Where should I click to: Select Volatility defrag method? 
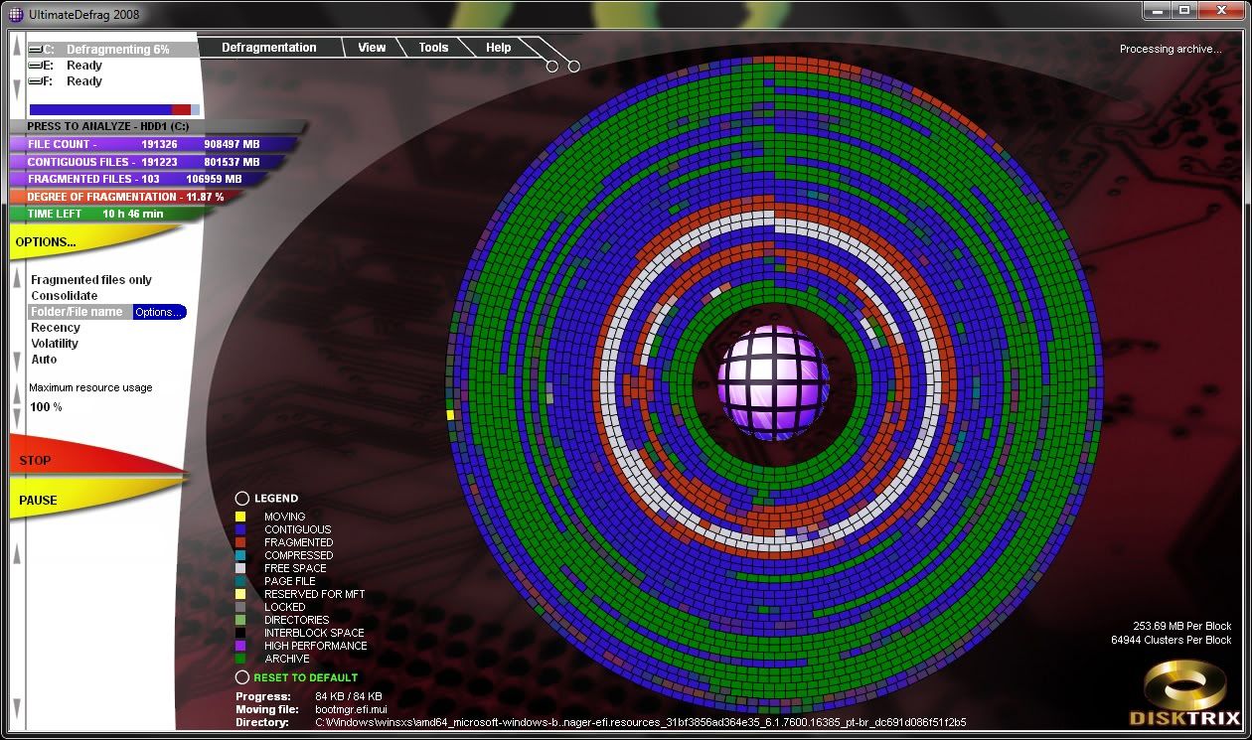coord(55,344)
